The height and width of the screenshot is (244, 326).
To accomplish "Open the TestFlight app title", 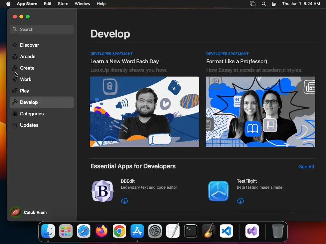I will [247, 181].
